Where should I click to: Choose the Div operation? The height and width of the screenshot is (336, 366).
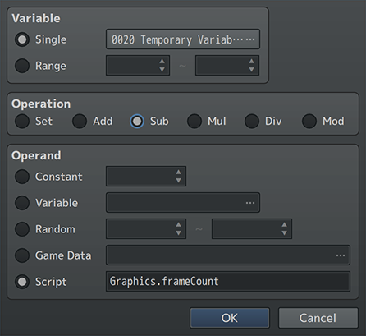click(x=252, y=121)
